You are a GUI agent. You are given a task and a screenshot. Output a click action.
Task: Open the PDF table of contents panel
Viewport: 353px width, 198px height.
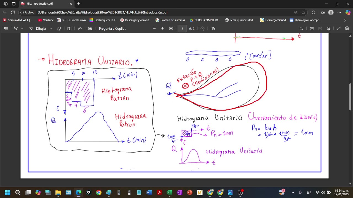pos(6,29)
